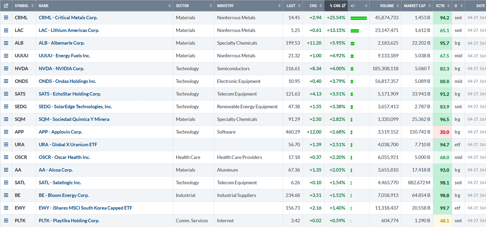Open LAC - Lithium Americas Corp. link
This screenshot has width=486, height=227.
point(69,30)
